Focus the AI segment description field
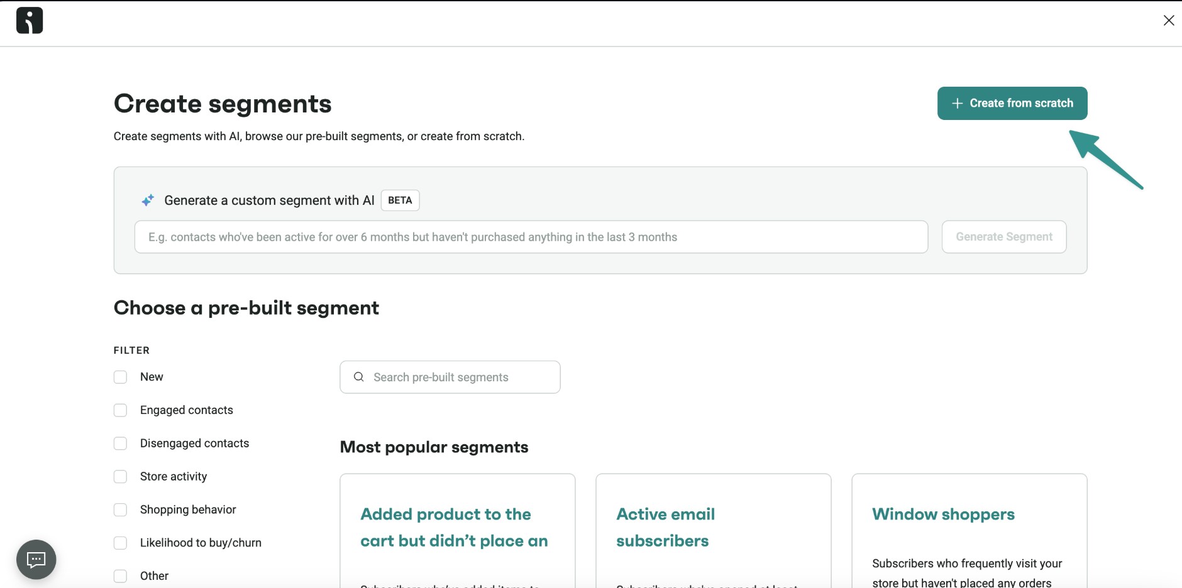Screen dimensions: 1182x588 531,237
